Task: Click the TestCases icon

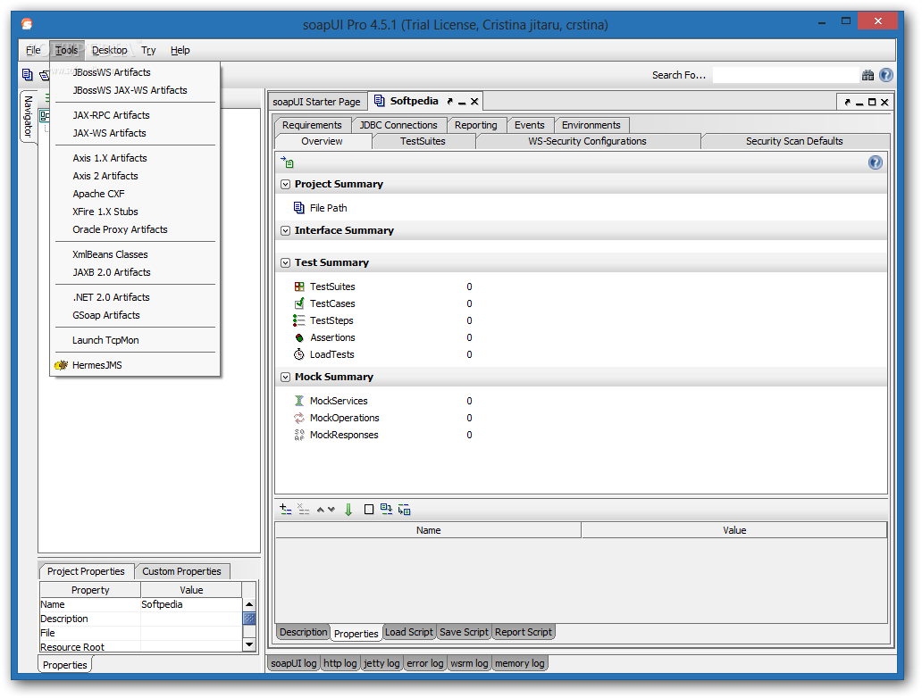Action: [299, 303]
